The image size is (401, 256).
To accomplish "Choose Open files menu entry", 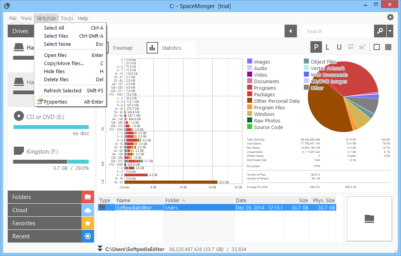I will [70, 55].
